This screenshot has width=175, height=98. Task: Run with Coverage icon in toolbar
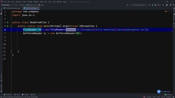pyautogui.click(x=156, y=5)
